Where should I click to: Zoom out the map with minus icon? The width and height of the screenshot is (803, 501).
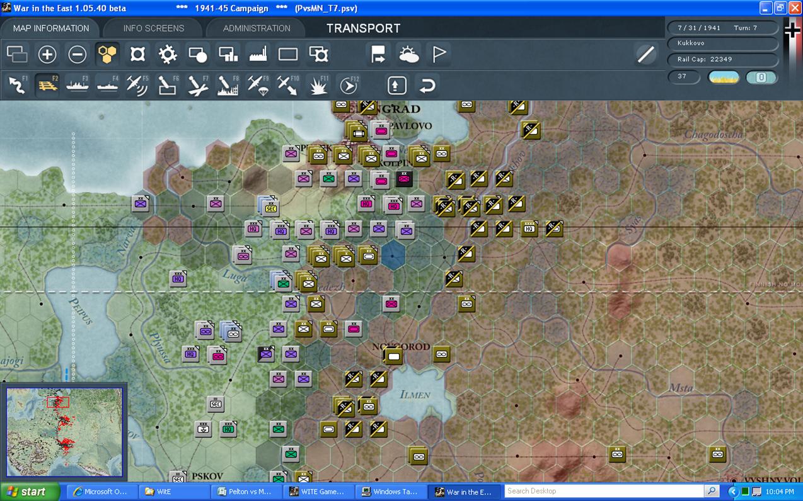coord(78,55)
